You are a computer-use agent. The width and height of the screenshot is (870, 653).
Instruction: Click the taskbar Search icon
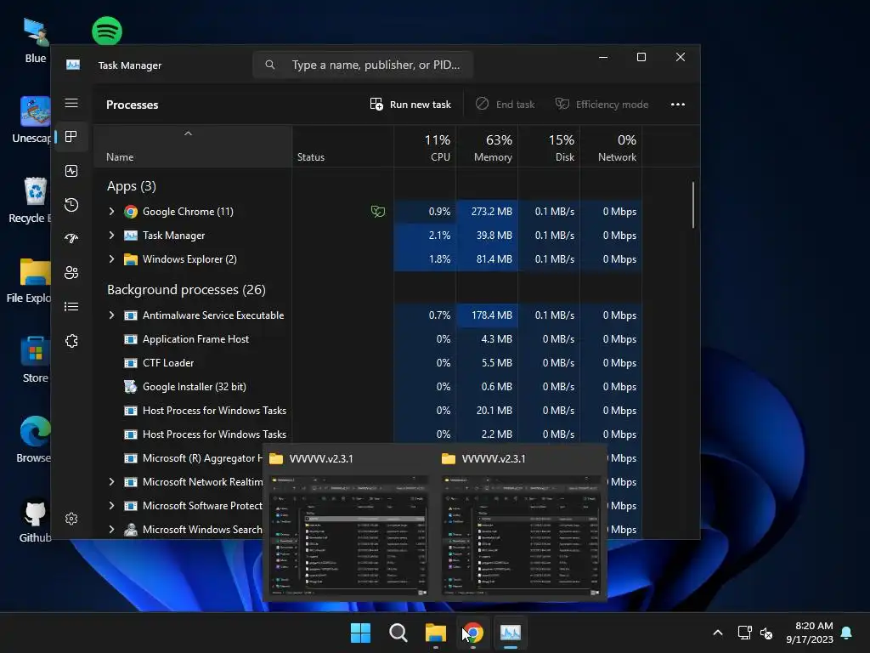pos(398,633)
